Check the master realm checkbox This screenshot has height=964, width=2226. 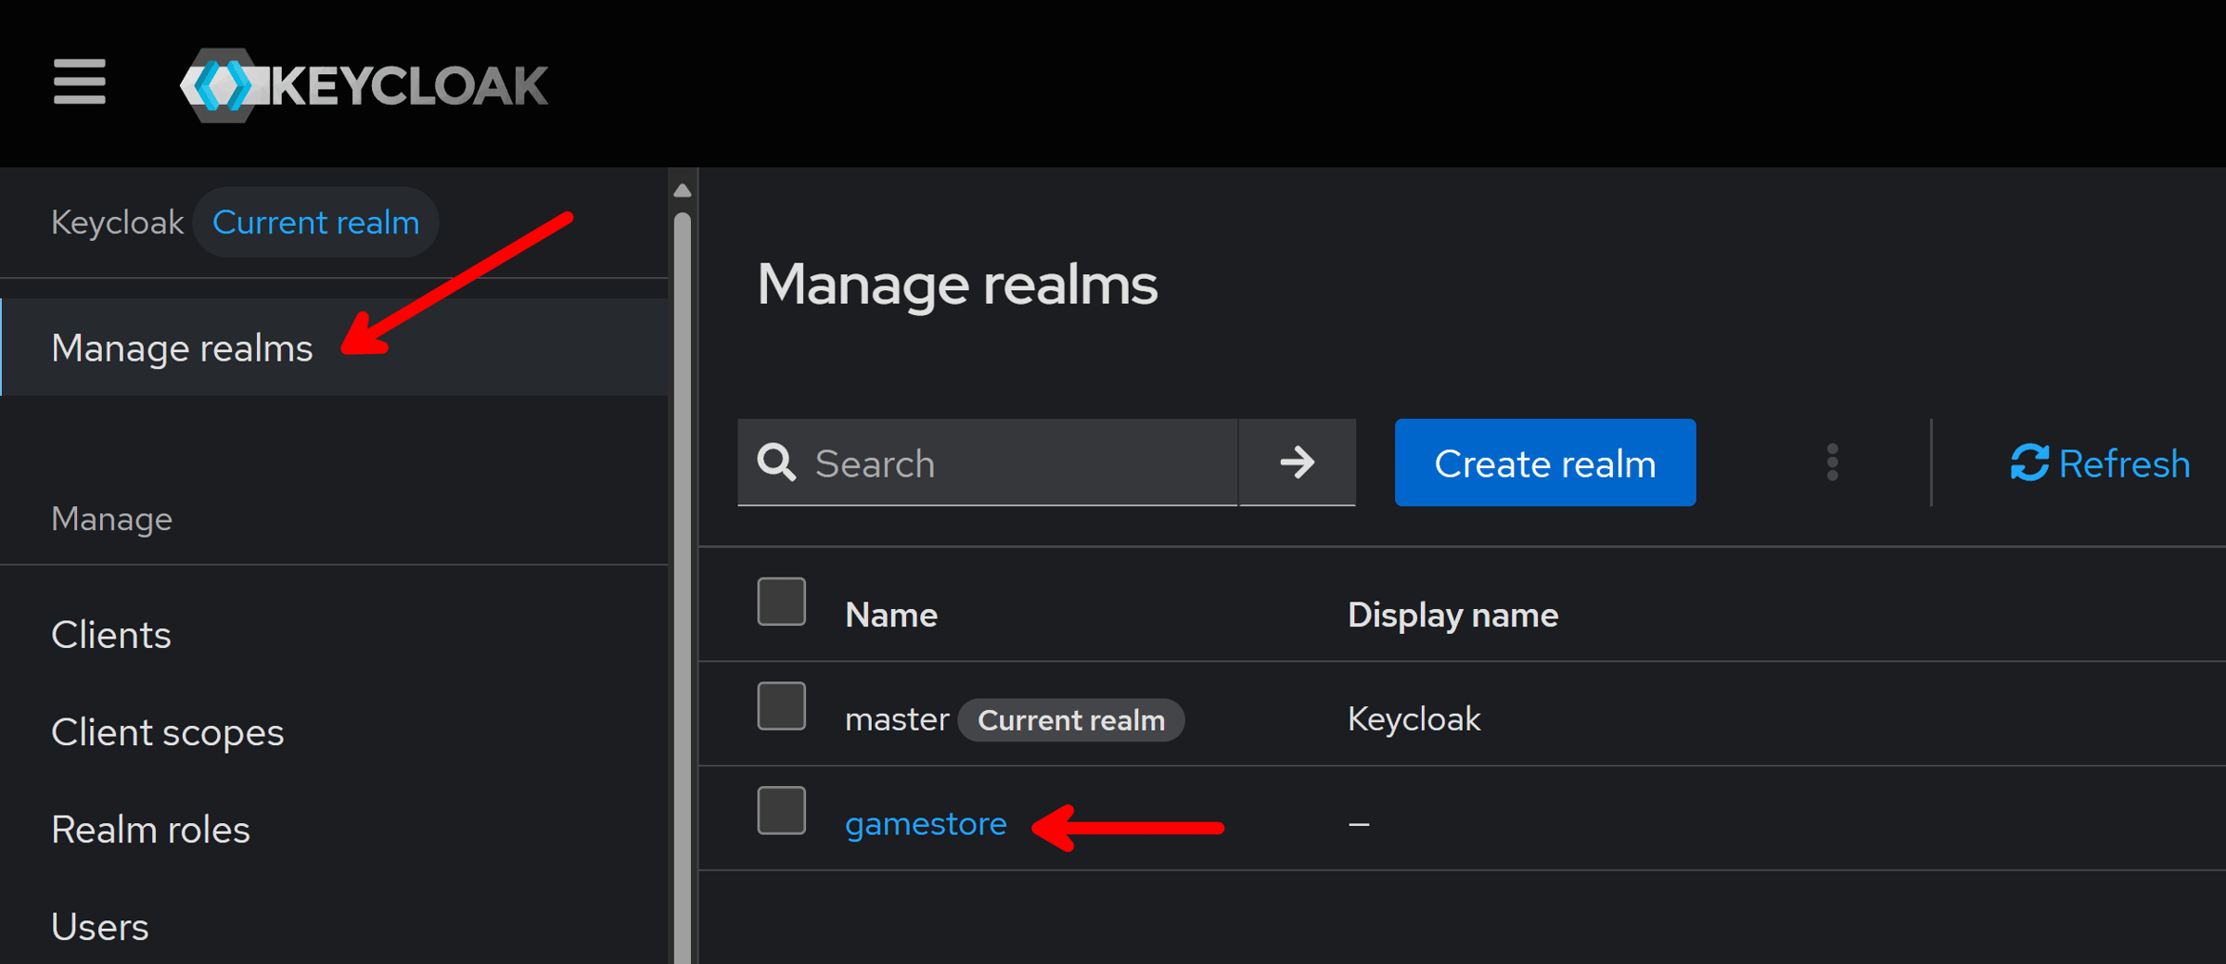point(781,706)
